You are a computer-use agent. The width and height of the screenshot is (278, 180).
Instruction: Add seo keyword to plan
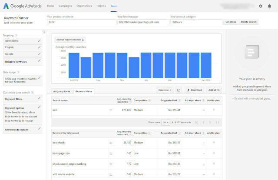coord(214,110)
